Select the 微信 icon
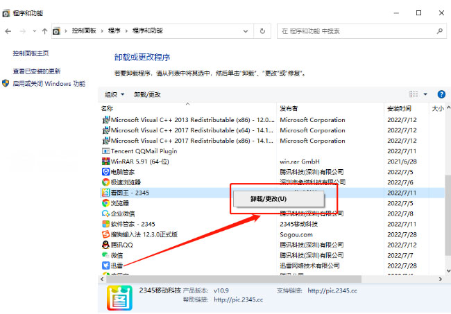Image resolution: width=451 pixels, height=314 pixels. [106, 255]
